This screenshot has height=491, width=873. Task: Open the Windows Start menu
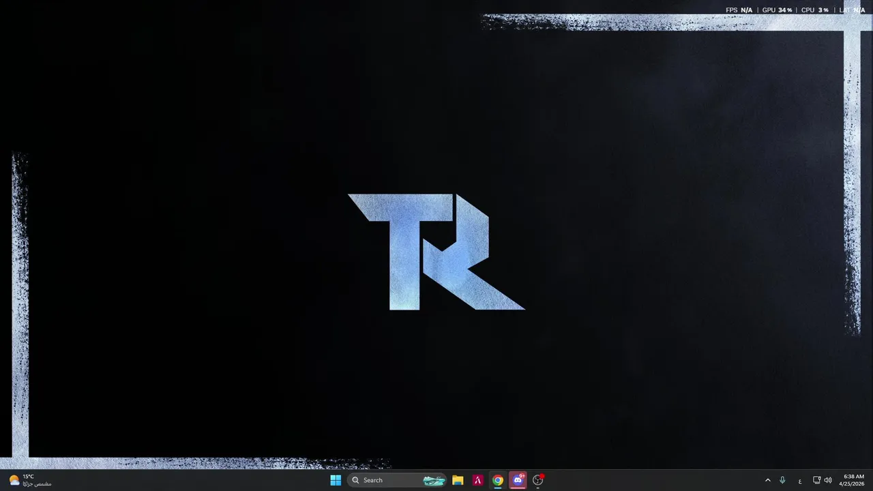click(336, 480)
